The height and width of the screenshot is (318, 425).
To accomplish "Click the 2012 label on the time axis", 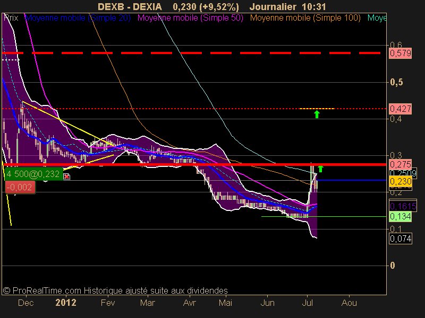I will click(x=65, y=303).
